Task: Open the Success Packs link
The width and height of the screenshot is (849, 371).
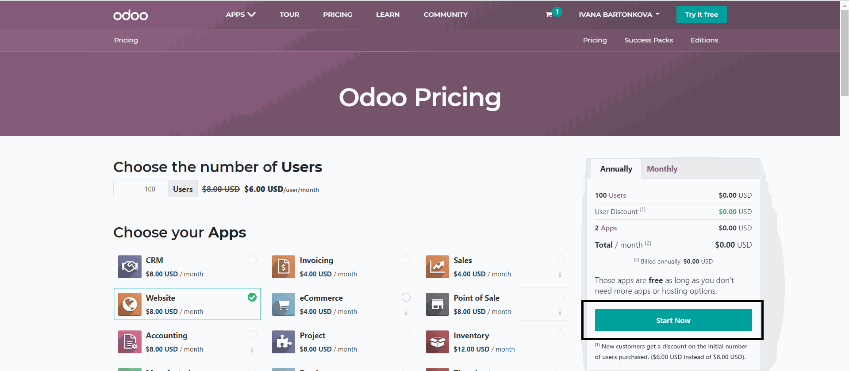Action: coord(649,40)
